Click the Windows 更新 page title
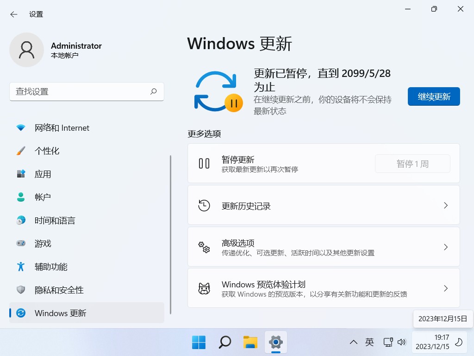This screenshot has width=474, height=356. coord(239,44)
